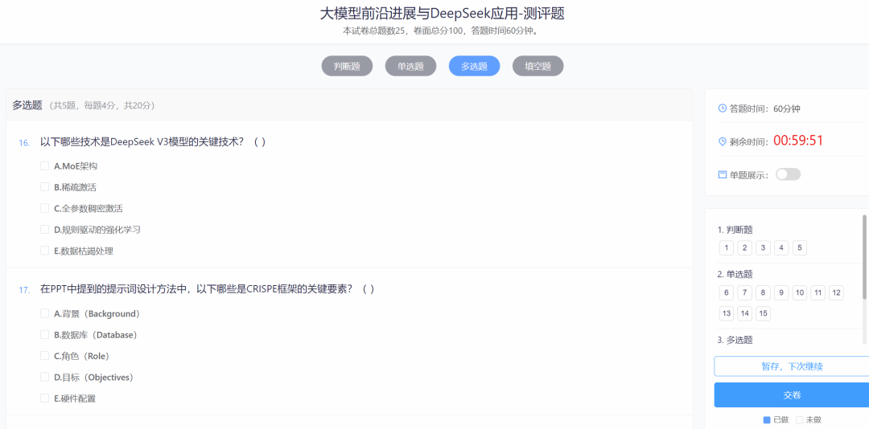This screenshot has width=869, height=429.
Task: Click the question navigator scrollbar
Action: pos(864,257)
